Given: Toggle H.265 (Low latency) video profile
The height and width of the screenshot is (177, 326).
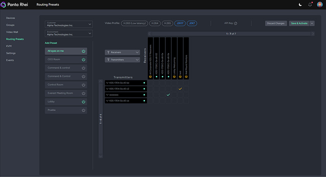Looking at the screenshot, I should (135, 23).
